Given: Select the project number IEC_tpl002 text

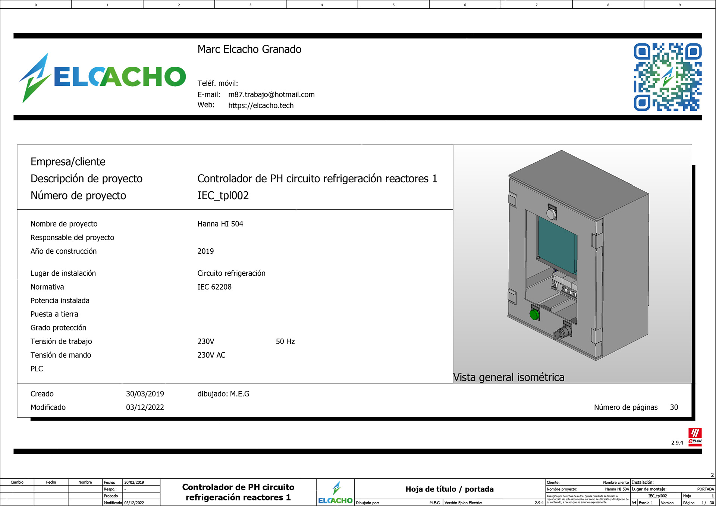Looking at the screenshot, I should point(223,195).
